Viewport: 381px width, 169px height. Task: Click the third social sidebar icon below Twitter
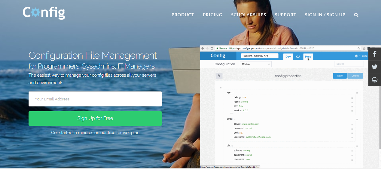tap(375, 80)
